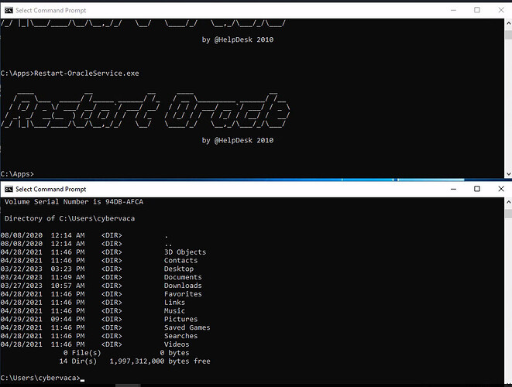
Task: Open the top Command Prompt system menu icon
Action: [9, 10]
